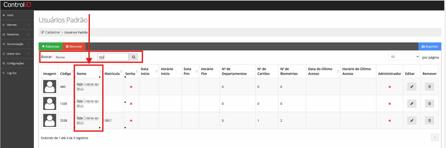Go to the Cadastrar breadcrumb link
Viewport: 446px width, 148px height.
(53, 33)
